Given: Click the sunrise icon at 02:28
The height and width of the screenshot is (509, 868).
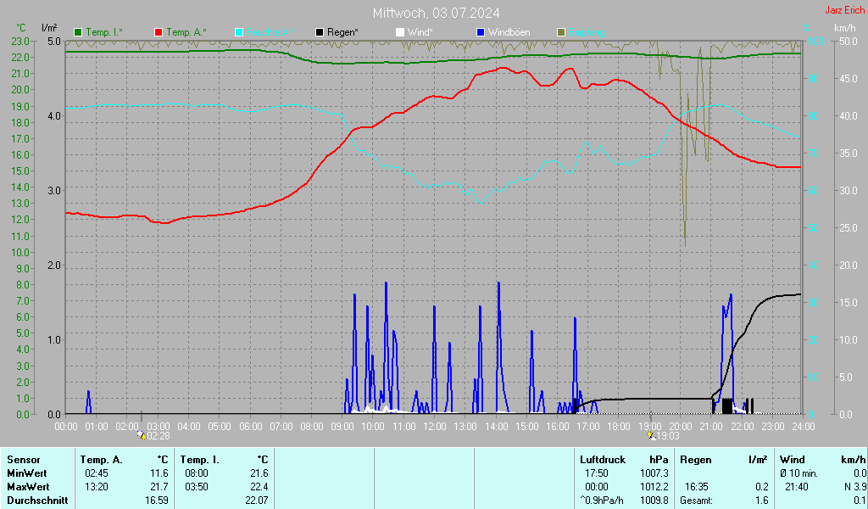Looking at the screenshot, I should coord(141,435).
